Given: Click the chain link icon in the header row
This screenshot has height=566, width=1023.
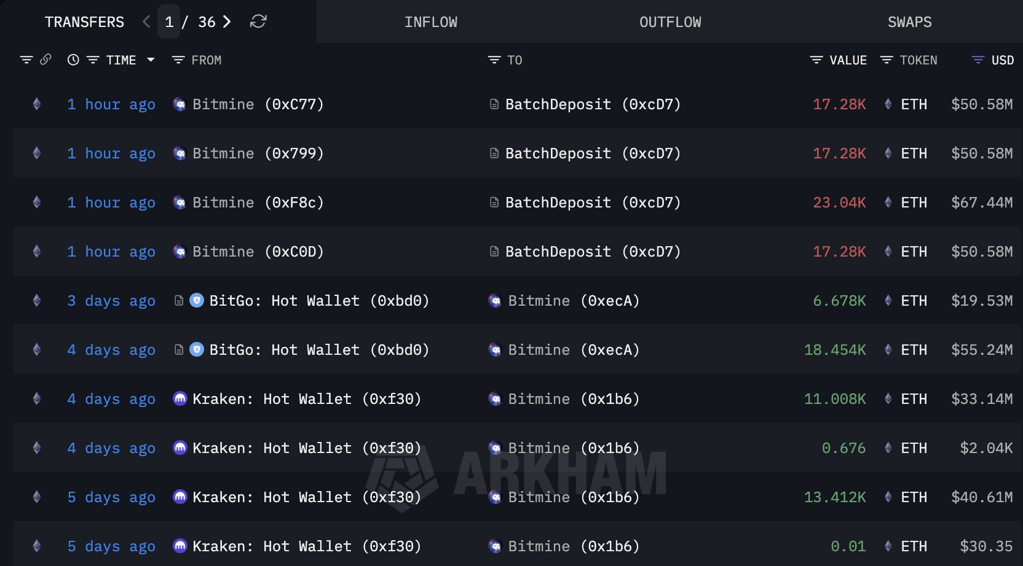Looking at the screenshot, I should tap(45, 60).
